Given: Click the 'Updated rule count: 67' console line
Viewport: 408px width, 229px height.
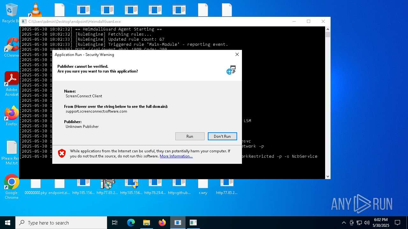Looking at the screenshot, I should pyautogui.click(x=92, y=39).
